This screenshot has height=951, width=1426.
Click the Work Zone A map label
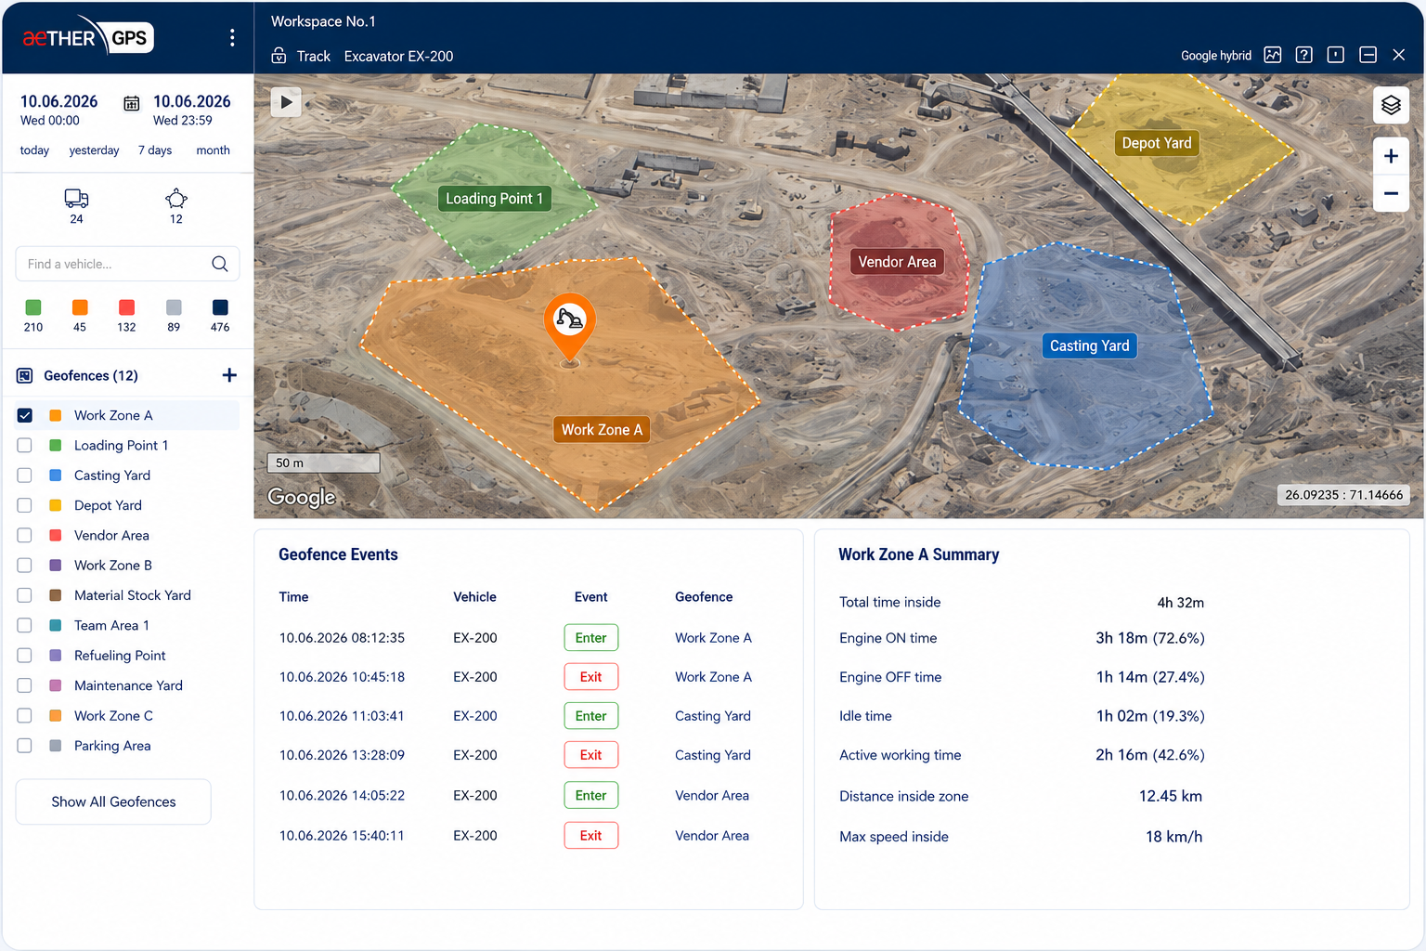602,430
